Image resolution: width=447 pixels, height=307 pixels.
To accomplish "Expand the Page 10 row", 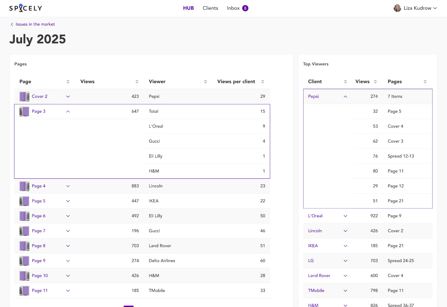I will (68, 276).
